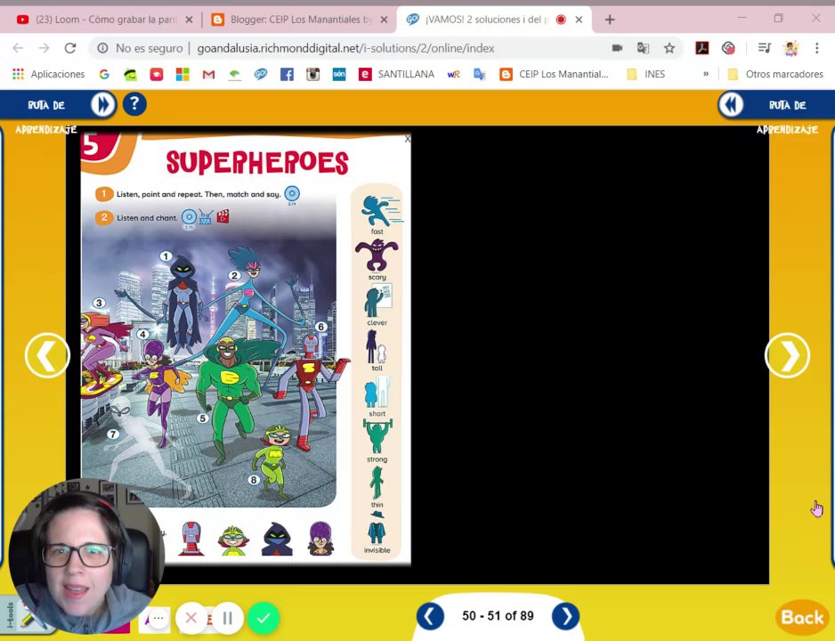
Task: Click the 'scary' vocabulary icon
Action: pyautogui.click(x=377, y=255)
